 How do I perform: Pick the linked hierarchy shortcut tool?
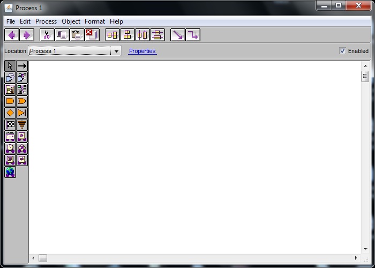click(22, 90)
